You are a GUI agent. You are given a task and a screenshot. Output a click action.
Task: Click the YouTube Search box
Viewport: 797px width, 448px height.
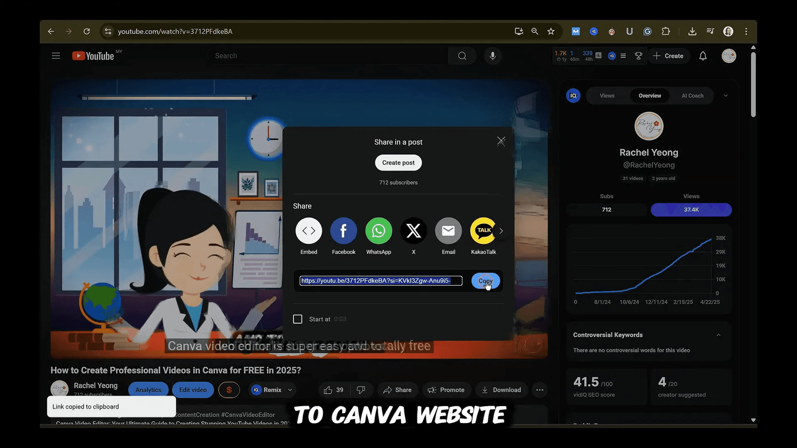coord(329,56)
